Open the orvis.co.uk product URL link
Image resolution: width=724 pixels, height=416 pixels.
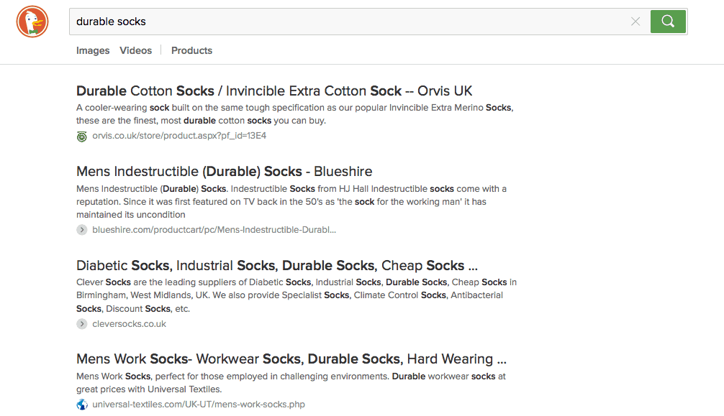pyautogui.click(x=179, y=136)
